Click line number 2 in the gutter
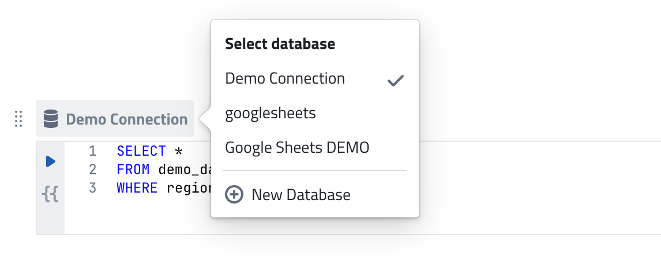Image resolution: width=661 pixels, height=256 pixels. [93, 170]
